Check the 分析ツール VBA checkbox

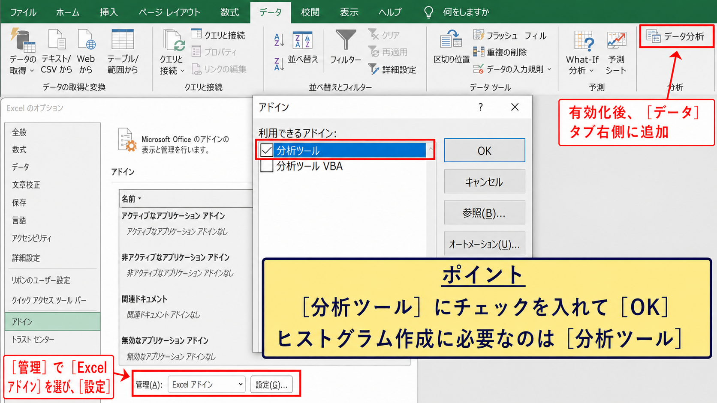(x=266, y=166)
